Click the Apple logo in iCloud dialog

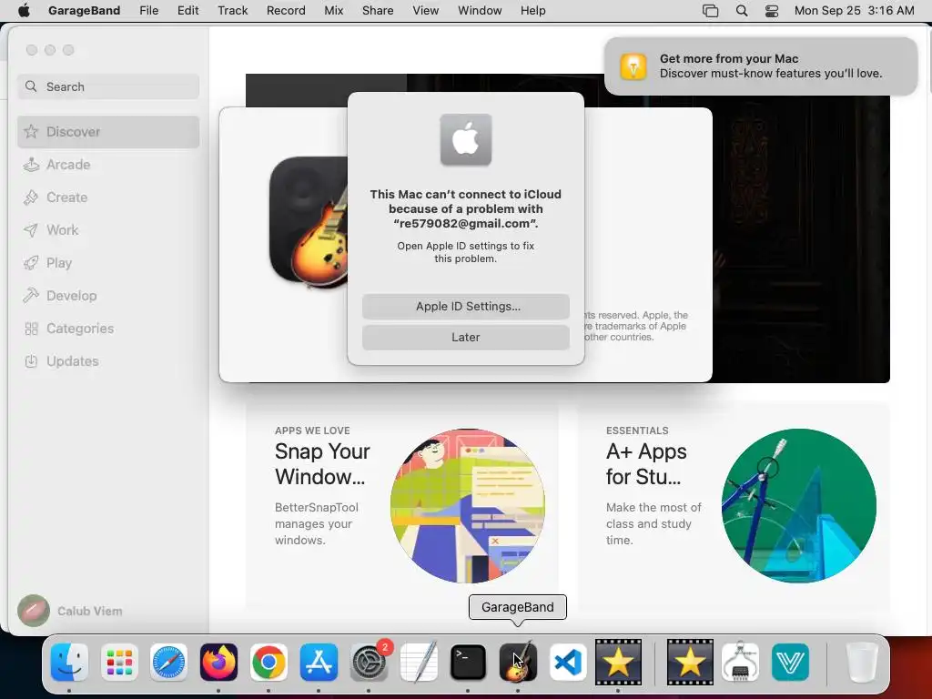point(466,139)
